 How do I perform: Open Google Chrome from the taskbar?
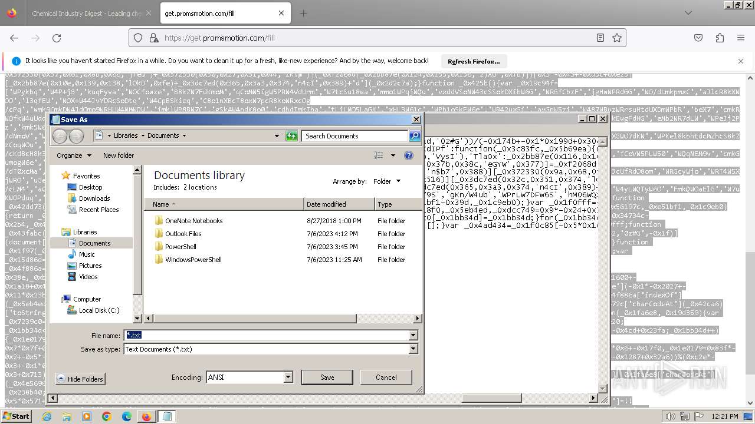[x=107, y=416]
